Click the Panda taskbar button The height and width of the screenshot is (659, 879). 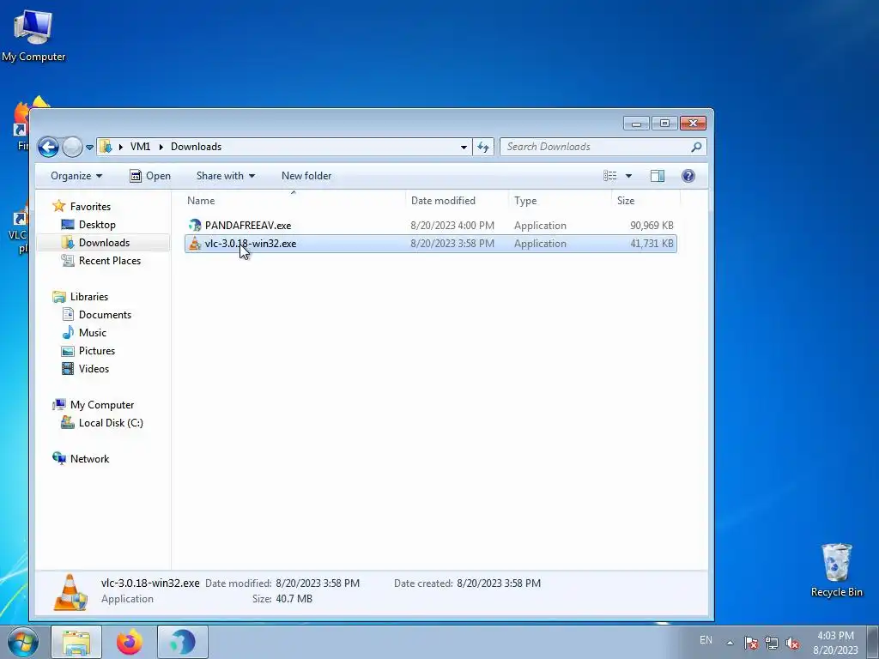coord(183,642)
